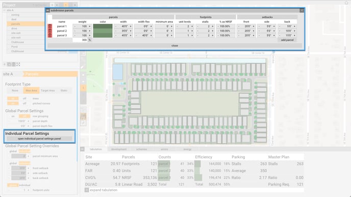
Task: Delete parcel 3 with its red trash icon
Action: coord(50,35)
